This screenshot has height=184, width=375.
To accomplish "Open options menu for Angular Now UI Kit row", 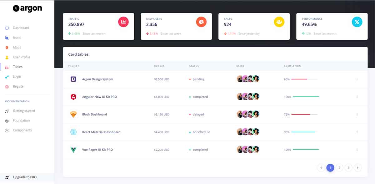I will [x=357, y=97].
